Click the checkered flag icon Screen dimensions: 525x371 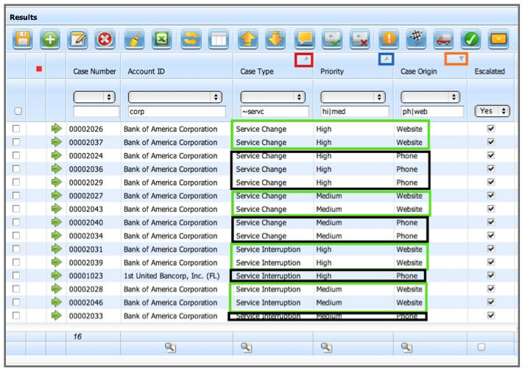pyautogui.click(x=416, y=39)
